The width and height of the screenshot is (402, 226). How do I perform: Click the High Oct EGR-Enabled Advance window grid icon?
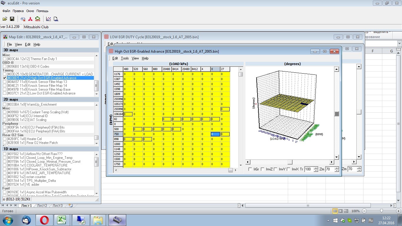tap(111, 51)
